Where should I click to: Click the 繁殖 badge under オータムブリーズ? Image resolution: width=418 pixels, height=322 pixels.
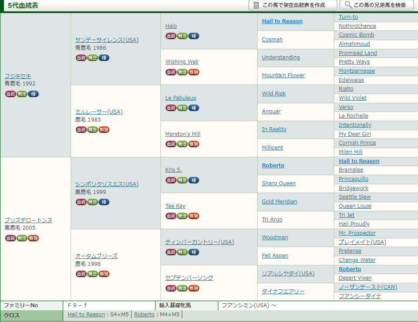[x=104, y=274]
